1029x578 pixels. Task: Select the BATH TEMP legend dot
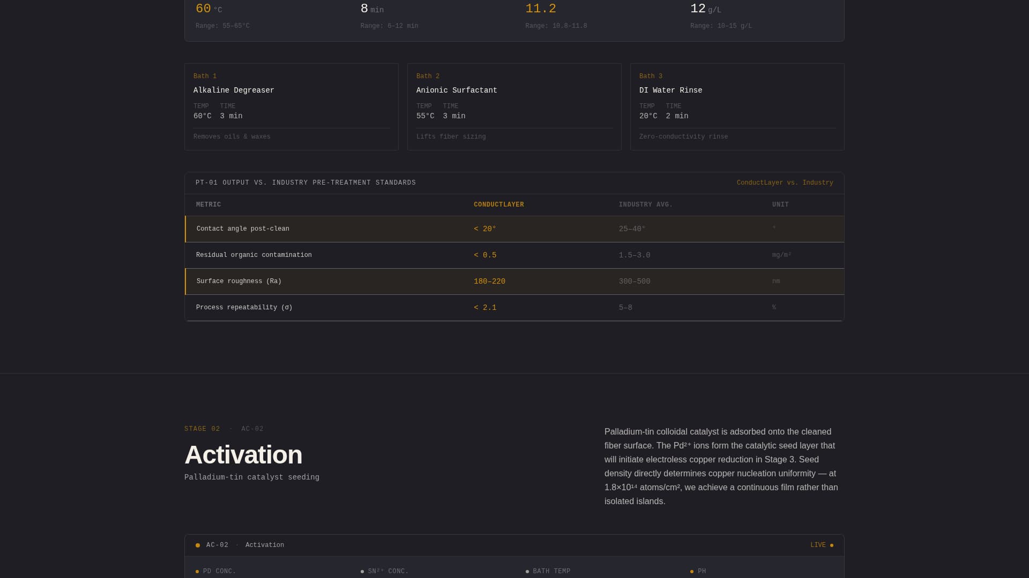527,572
